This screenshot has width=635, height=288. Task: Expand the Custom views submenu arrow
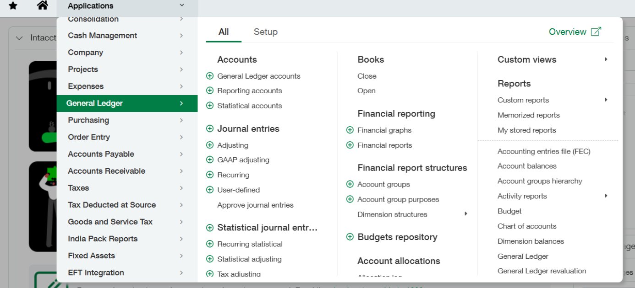606,59
